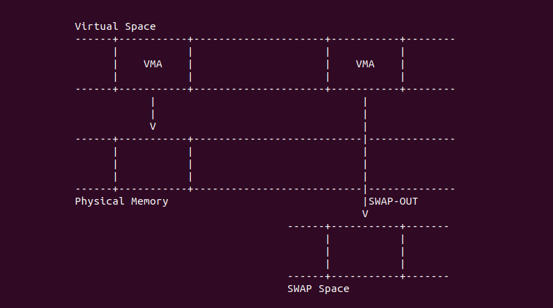The width and height of the screenshot is (553, 308).
Task: Click the vertical line below right VMA box
Action: point(365,114)
